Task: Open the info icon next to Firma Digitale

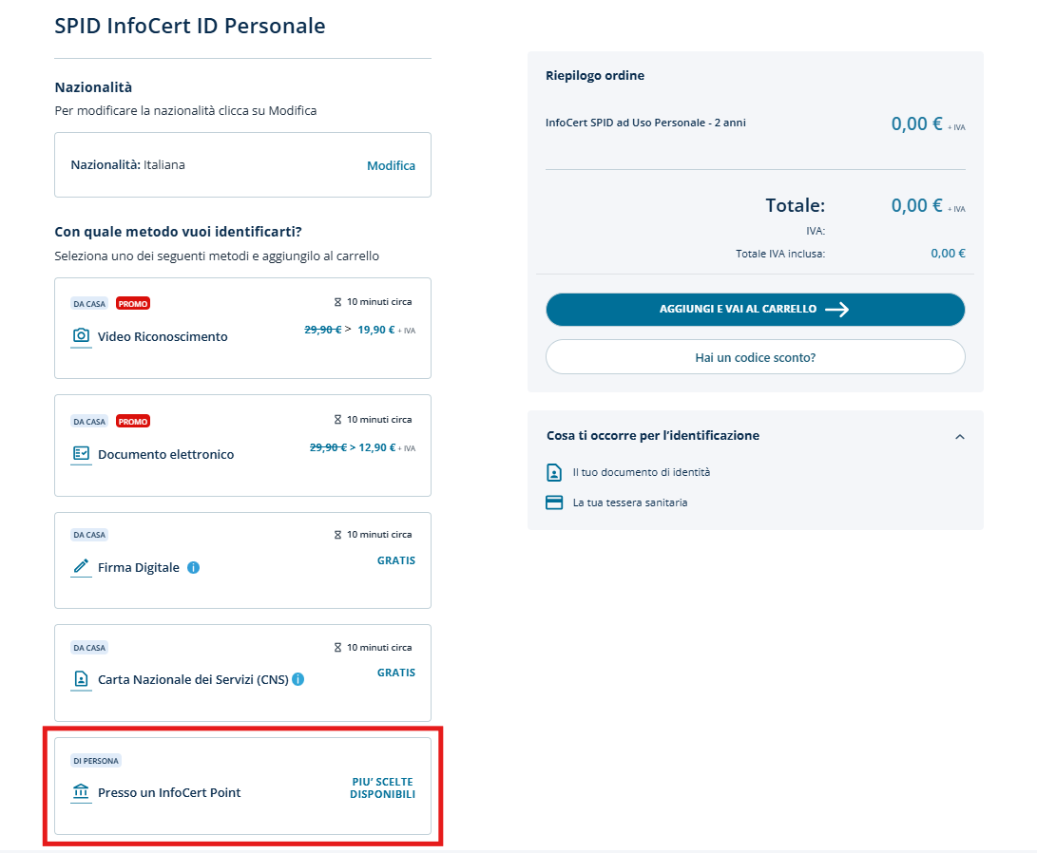Action: (x=194, y=568)
